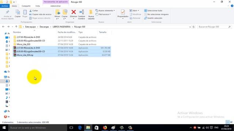This screenshot has width=234, height=131.
Task: Switch to the Vista tab
Action: coord(38,6)
